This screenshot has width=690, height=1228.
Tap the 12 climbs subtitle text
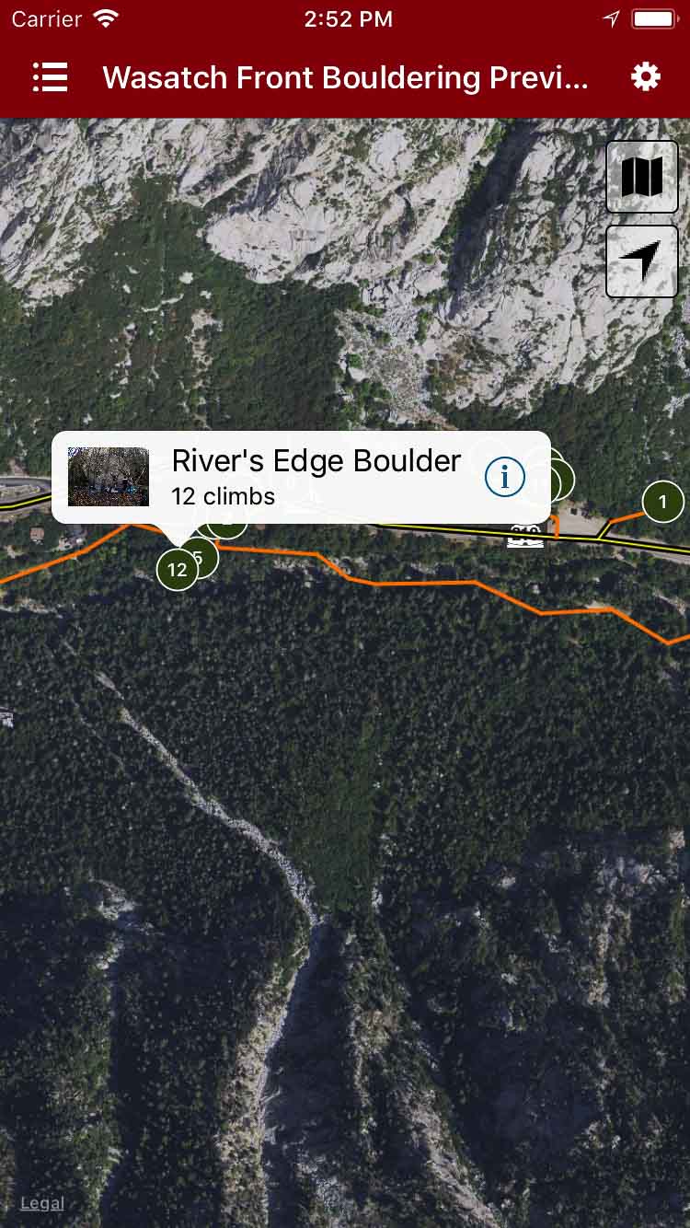[x=223, y=496]
